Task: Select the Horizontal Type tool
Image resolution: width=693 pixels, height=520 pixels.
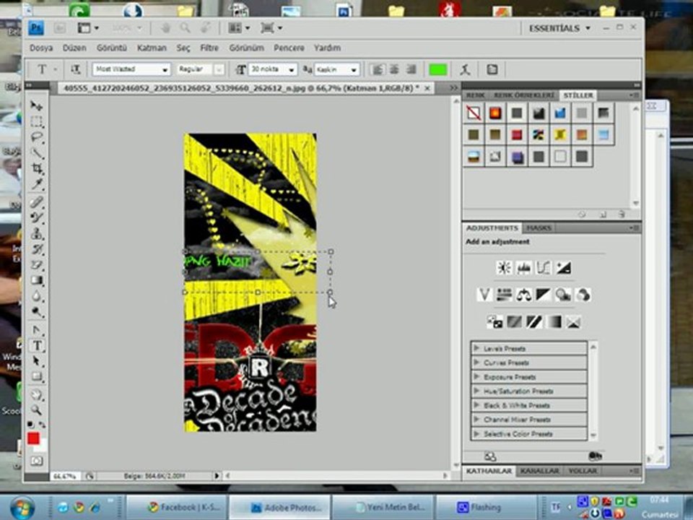Action: 36,345
